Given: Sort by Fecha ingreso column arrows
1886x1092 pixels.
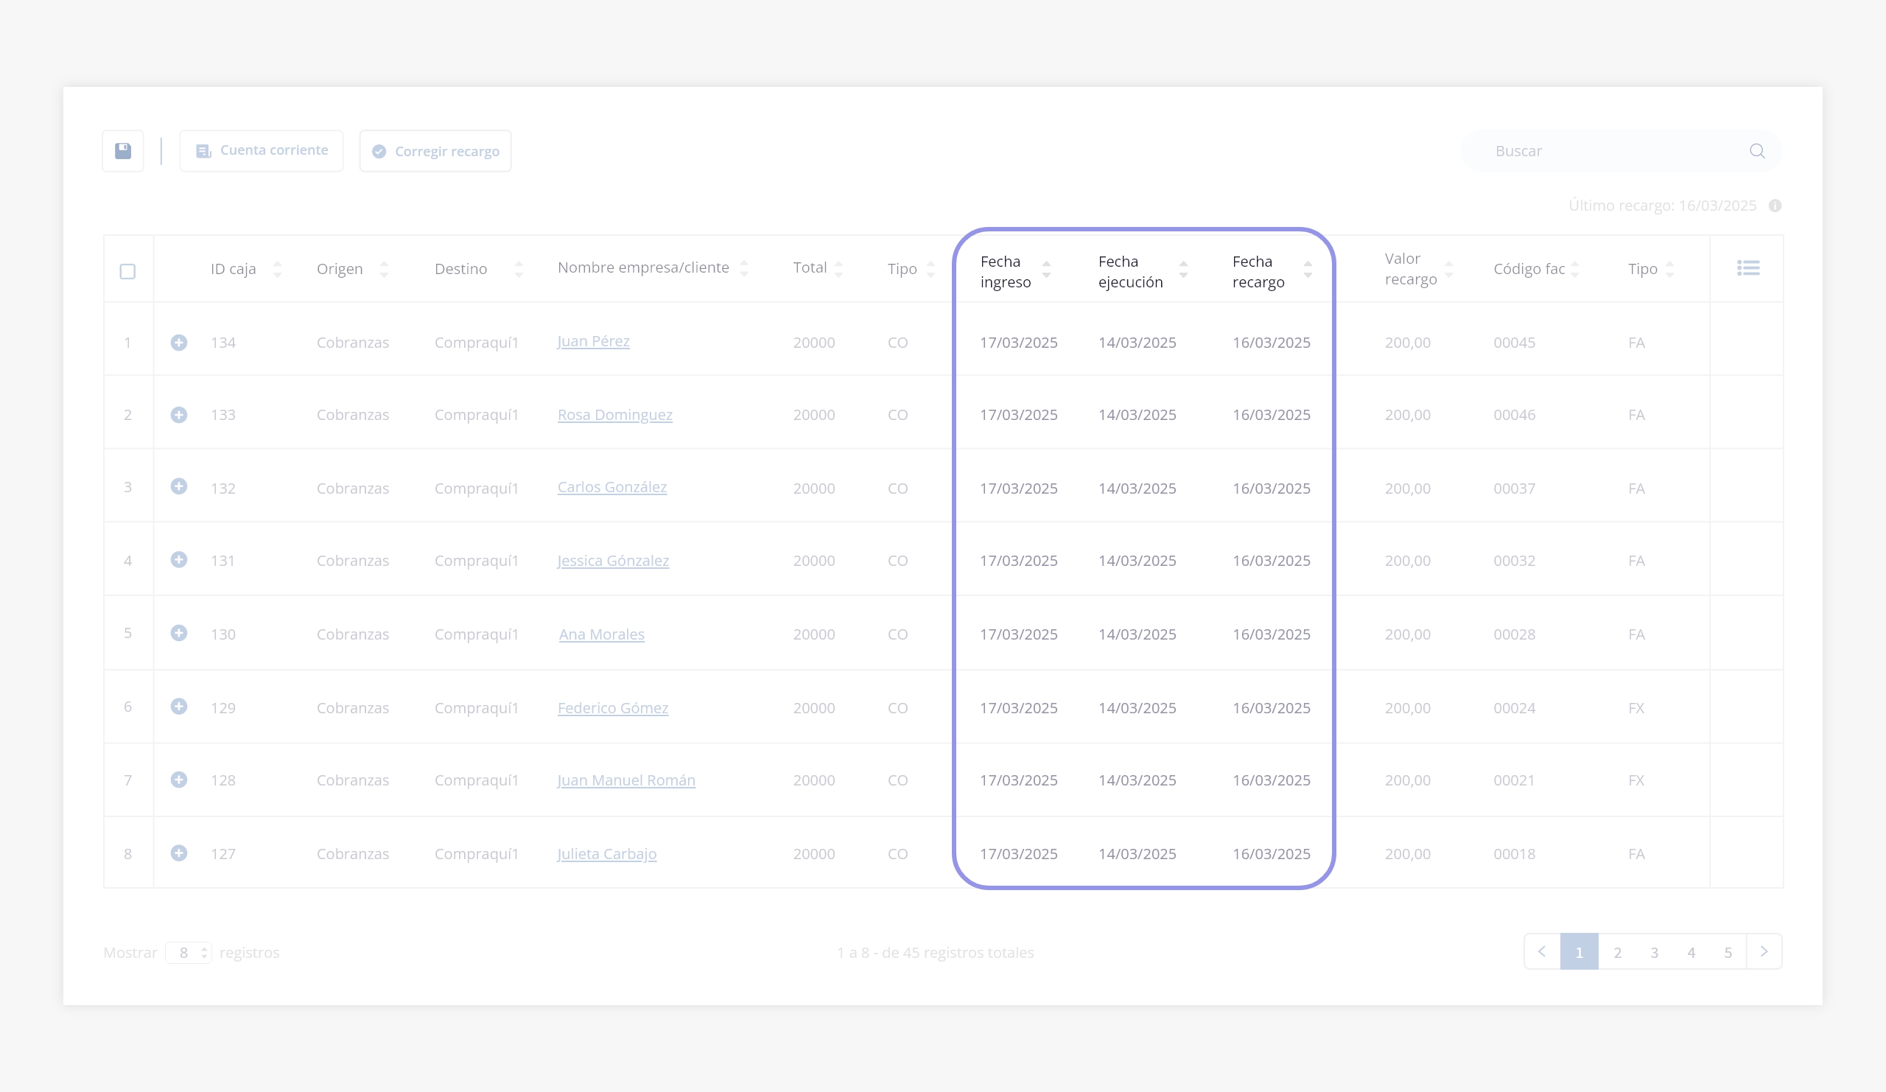Looking at the screenshot, I should coord(1046,270).
